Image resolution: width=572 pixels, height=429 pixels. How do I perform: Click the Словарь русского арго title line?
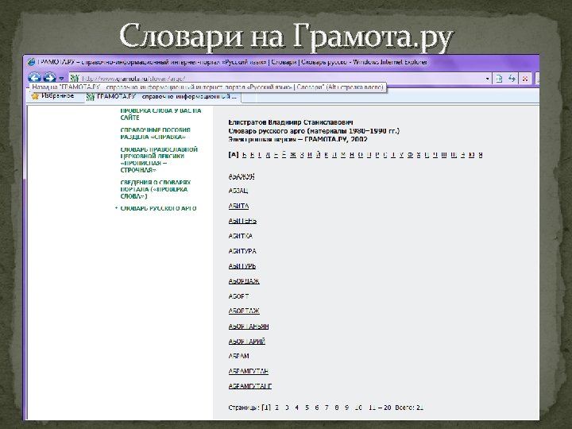[314, 131]
